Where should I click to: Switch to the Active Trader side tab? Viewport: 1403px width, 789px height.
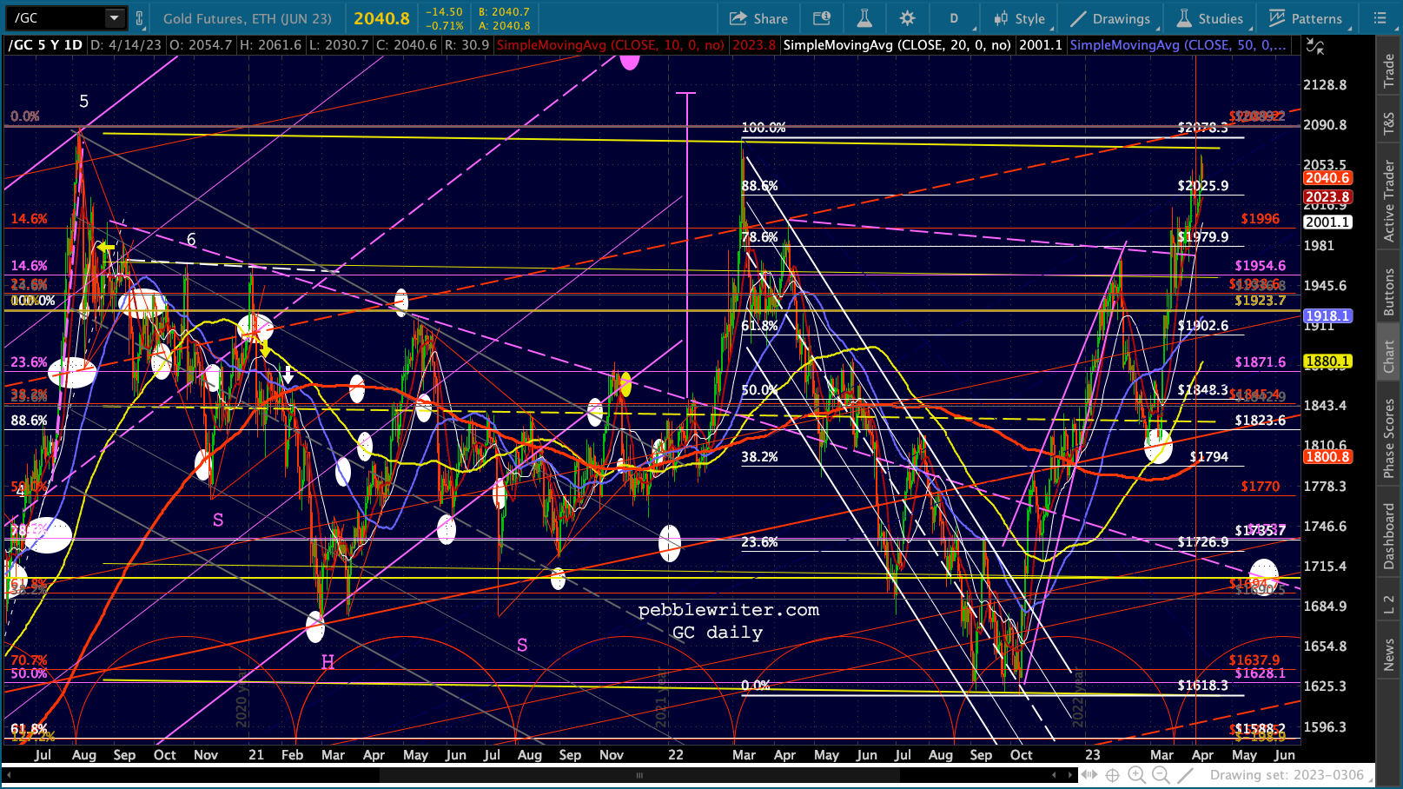pyautogui.click(x=1388, y=201)
